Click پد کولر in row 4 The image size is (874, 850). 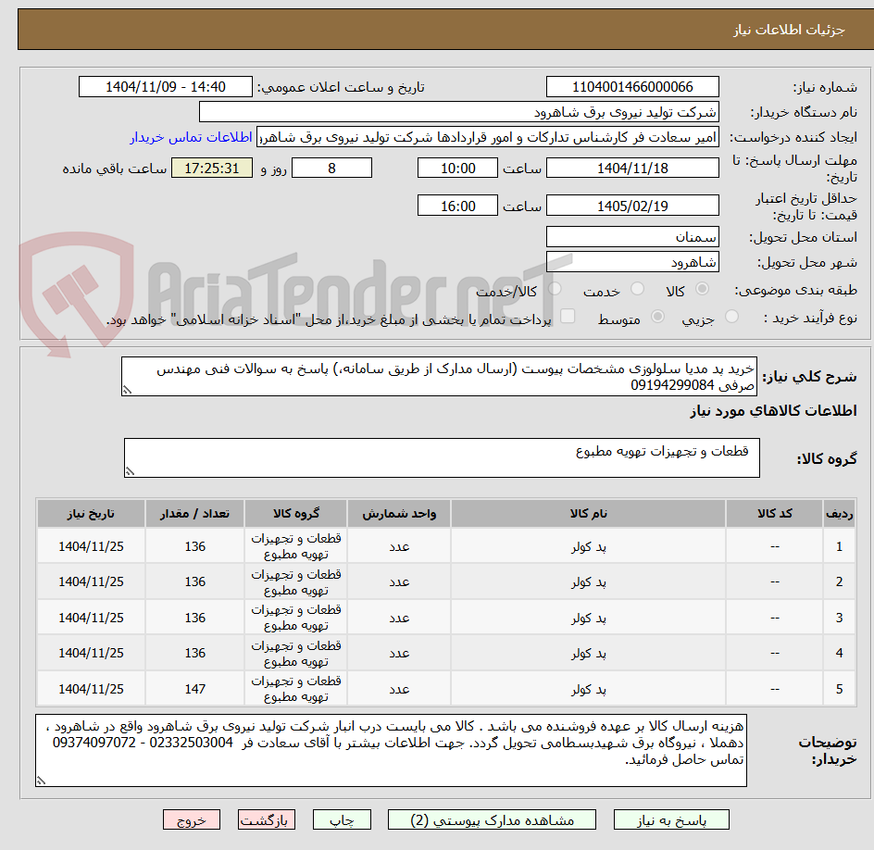tap(589, 654)
